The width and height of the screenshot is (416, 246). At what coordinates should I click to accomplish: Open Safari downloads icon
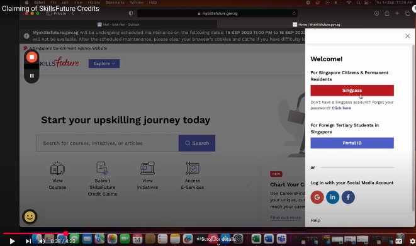(376, 13)
